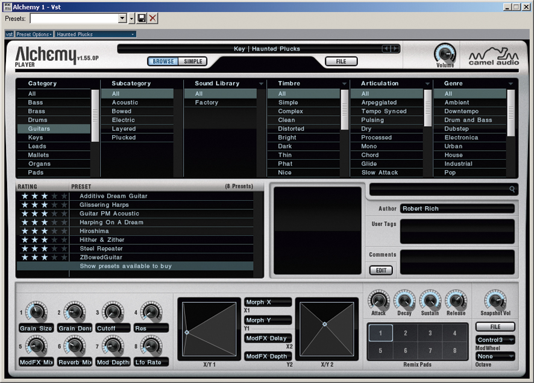Click the Volume knob
Screen dimensions: 534x383
pos(445,54)
